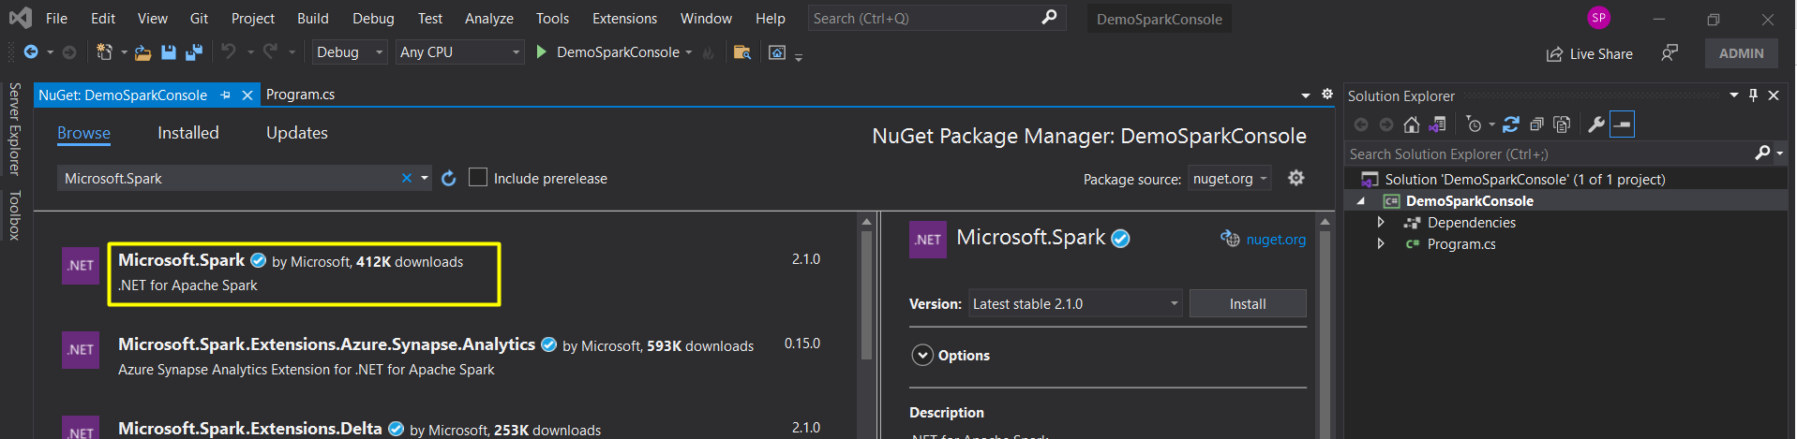Click the Undo arrow icon
Image resolution: width=1797 pixels, height=439 pixels.
point(229,51)
